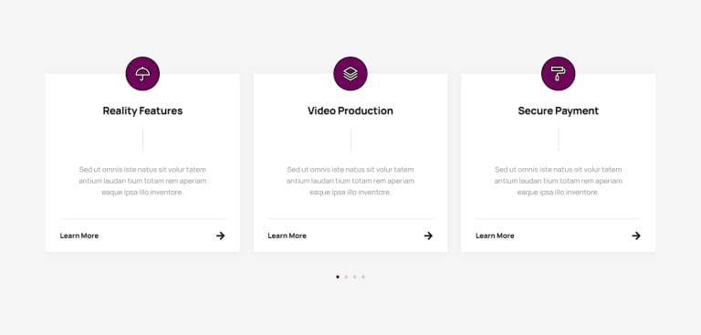The width and height of the screenshot is (701, 335).
Task: Select the first active carousel dot
Action: [338, 277]
